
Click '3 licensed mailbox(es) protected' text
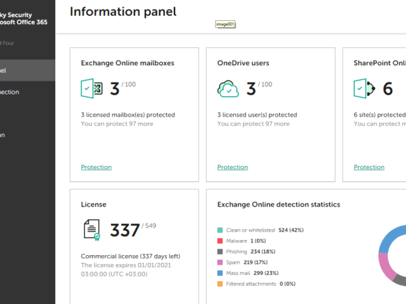[x=128, y=115]
